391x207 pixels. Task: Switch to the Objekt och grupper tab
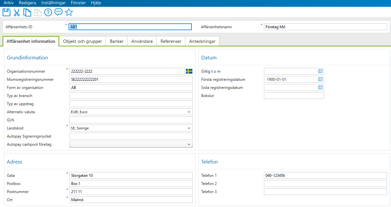coord(82,41)
